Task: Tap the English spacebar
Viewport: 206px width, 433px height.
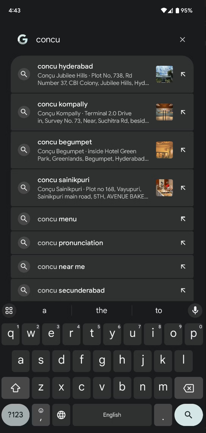Action: [112, 415]
